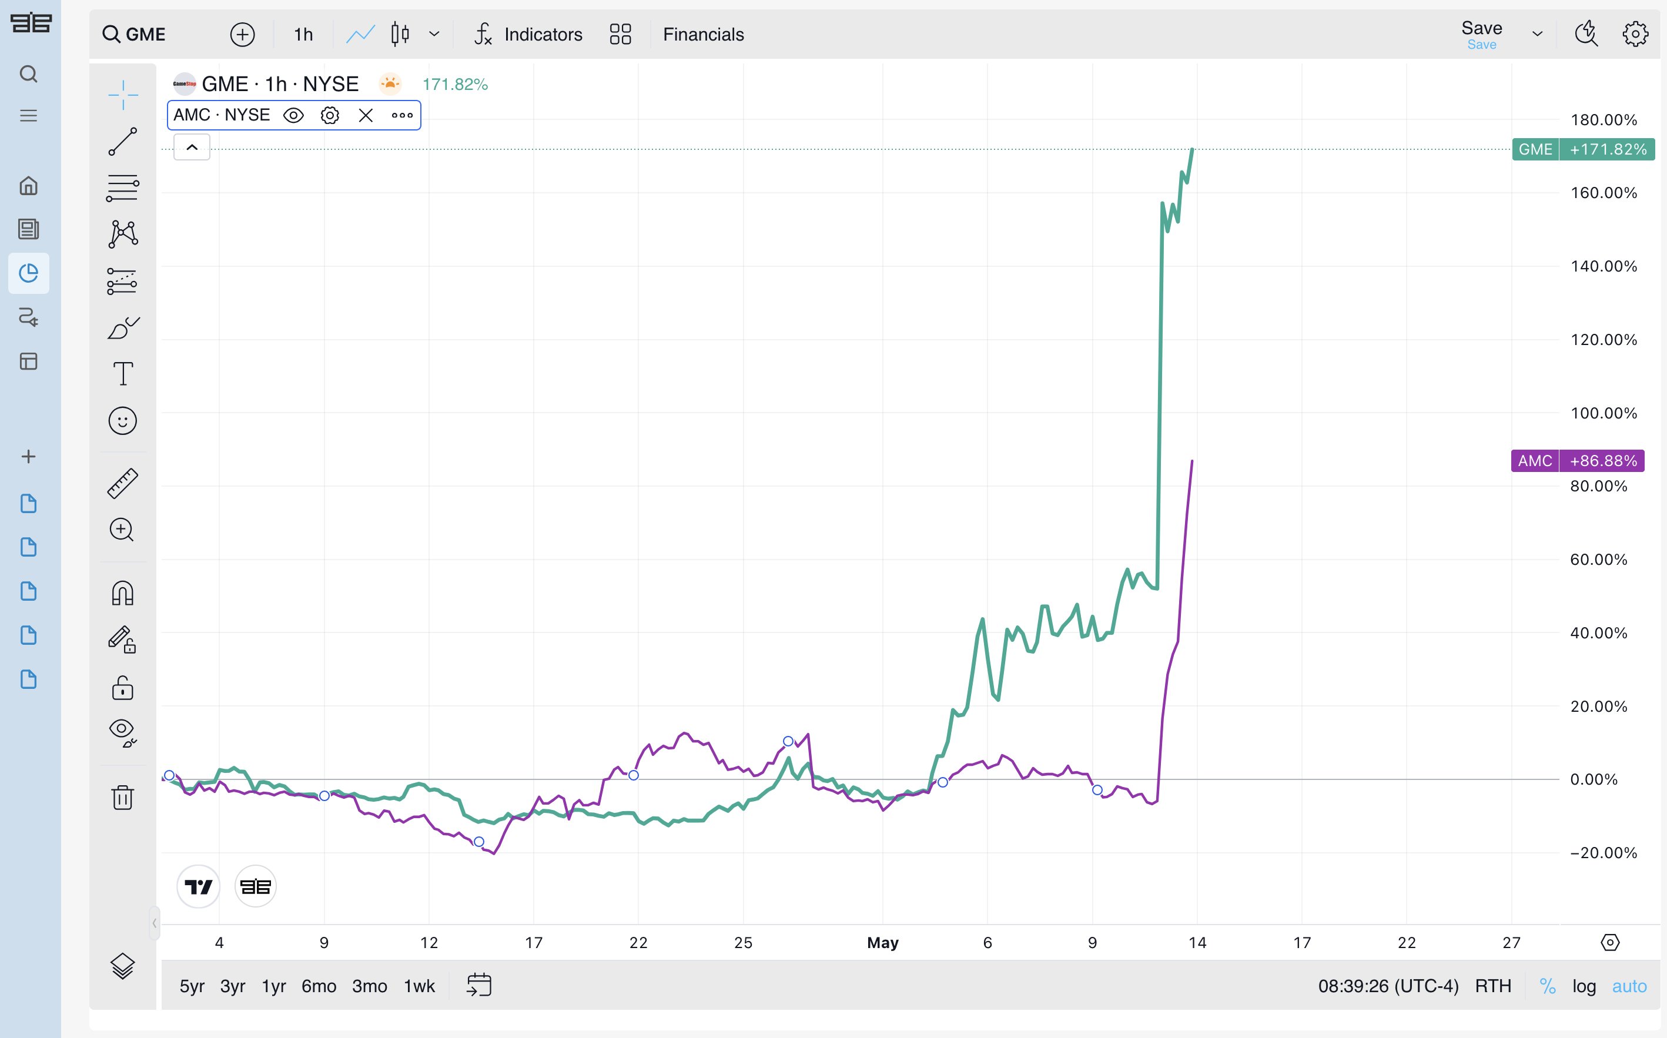Expand the Save options chevron
This screenshot has height=1038, width=1667.
pyautogui.click(x=1538, y=34)
